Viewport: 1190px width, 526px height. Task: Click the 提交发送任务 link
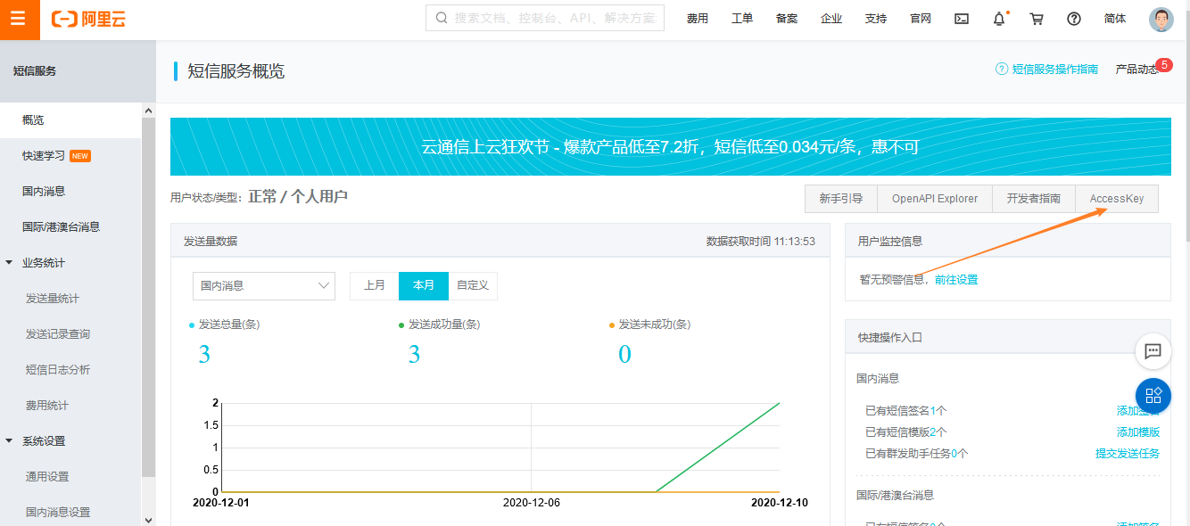(x=1128, y=453)
